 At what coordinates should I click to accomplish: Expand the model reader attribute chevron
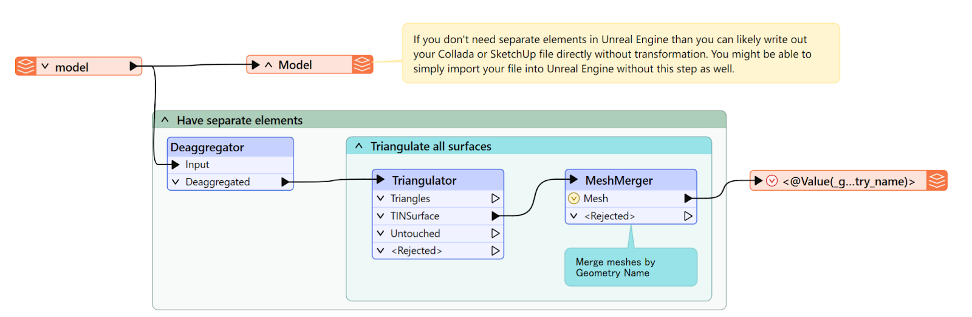(45, 66)
